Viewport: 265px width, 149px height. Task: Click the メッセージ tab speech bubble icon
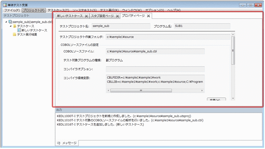(58, 143)
